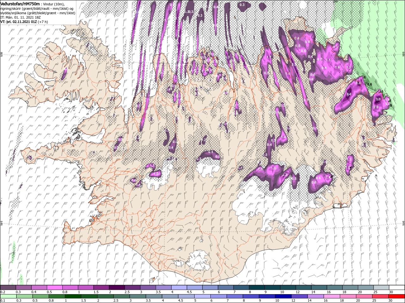Pick the white top-row swatch labeled 30
Image resolution: width=405 pixels, height=303 pixels.
pyautogui.click(x=397, y=288)
